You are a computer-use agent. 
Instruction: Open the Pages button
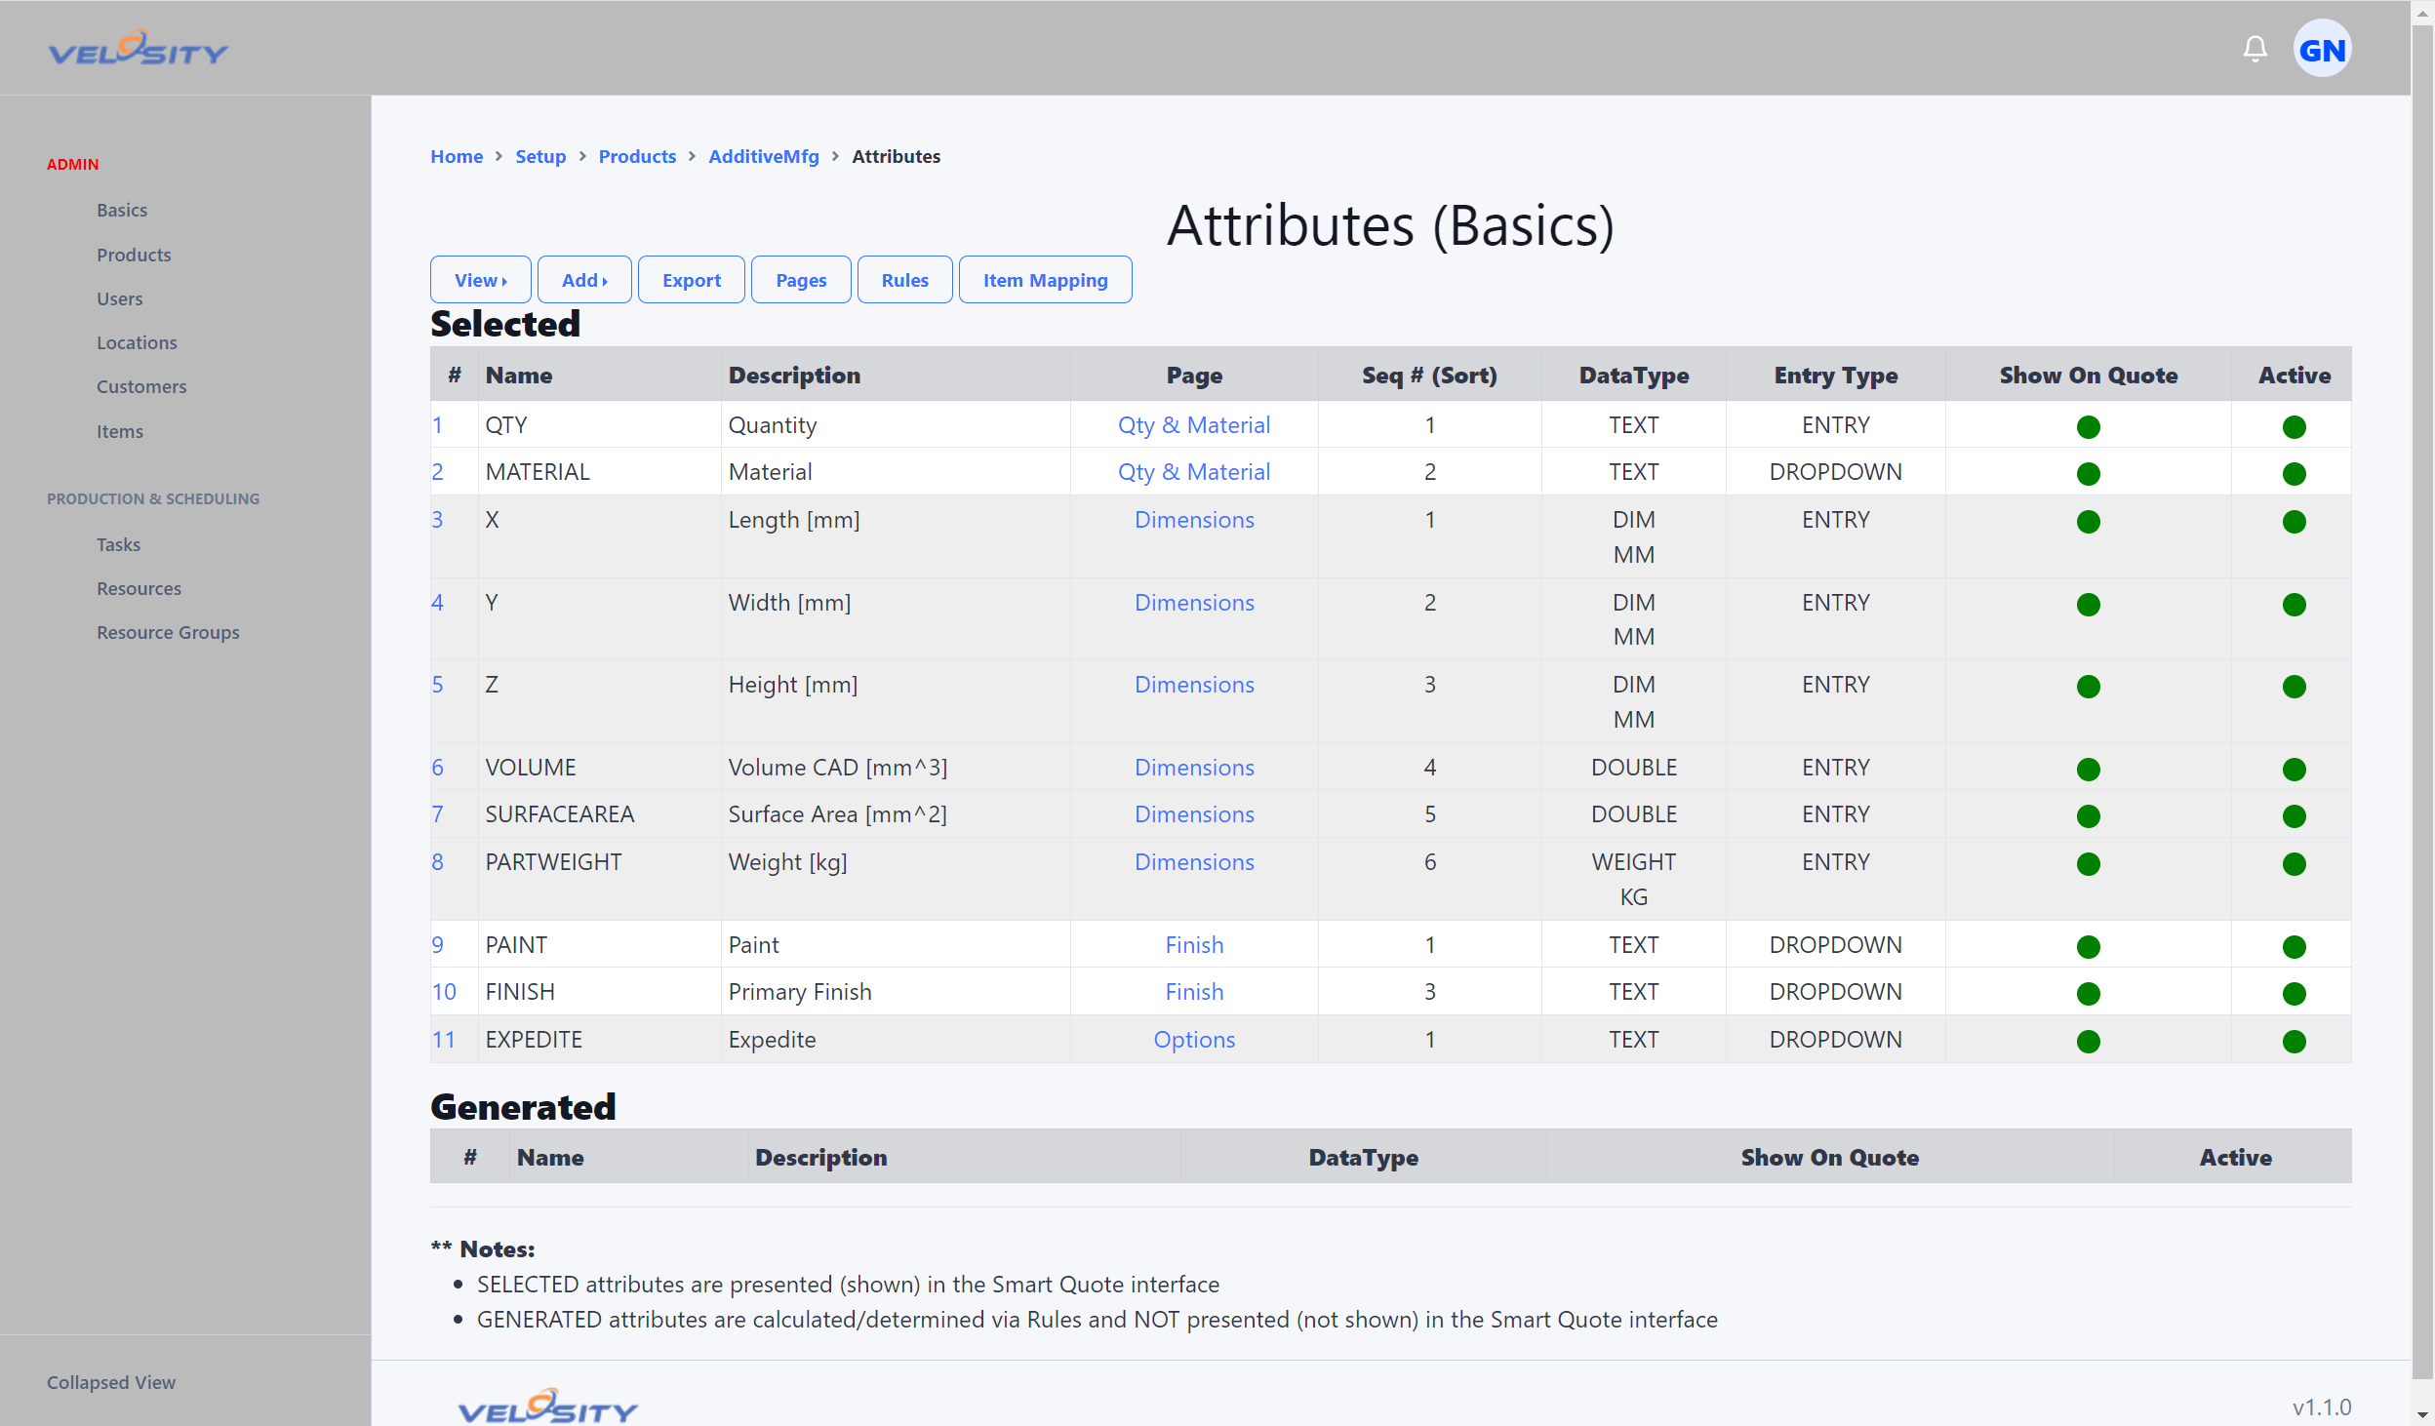[x=800, y=280]
